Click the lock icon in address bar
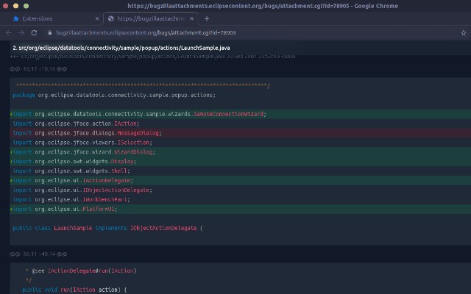Image resolution: width=471 pixels, height=294 pixels. click(49, 33)
